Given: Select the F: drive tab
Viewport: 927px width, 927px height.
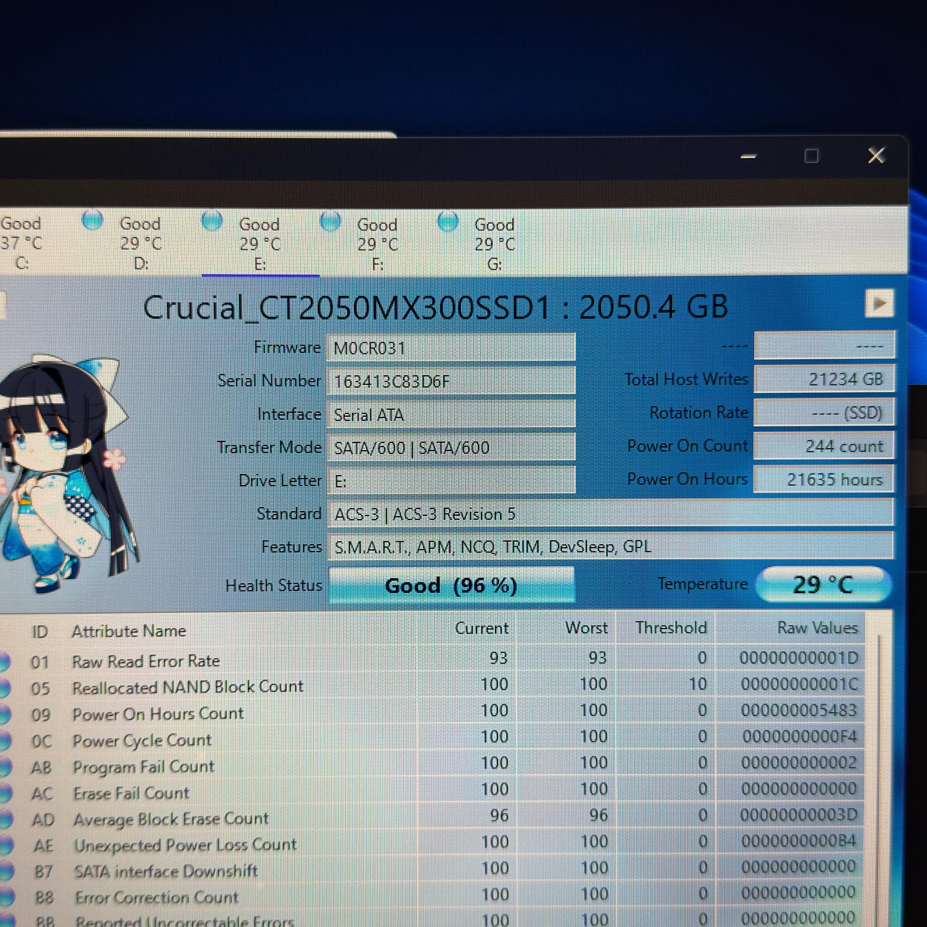Looking at the screenshot, I should coord(378,243).
